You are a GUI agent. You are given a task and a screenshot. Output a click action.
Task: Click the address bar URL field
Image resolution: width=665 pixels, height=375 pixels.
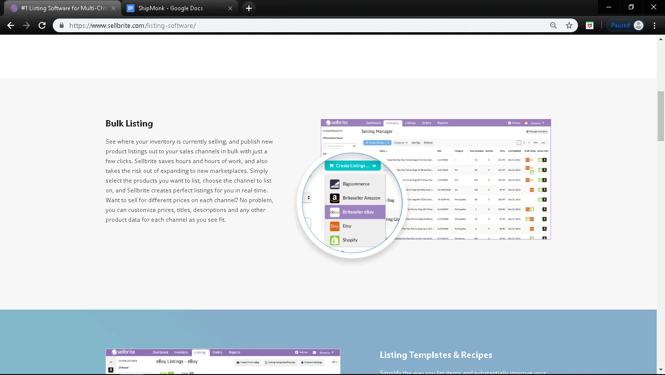pyautogui.click(x=303, y=25)
